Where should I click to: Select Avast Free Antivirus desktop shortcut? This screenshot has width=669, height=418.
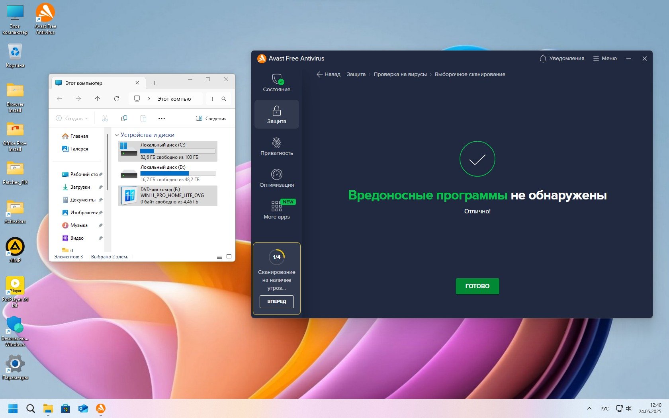(45, 20)
